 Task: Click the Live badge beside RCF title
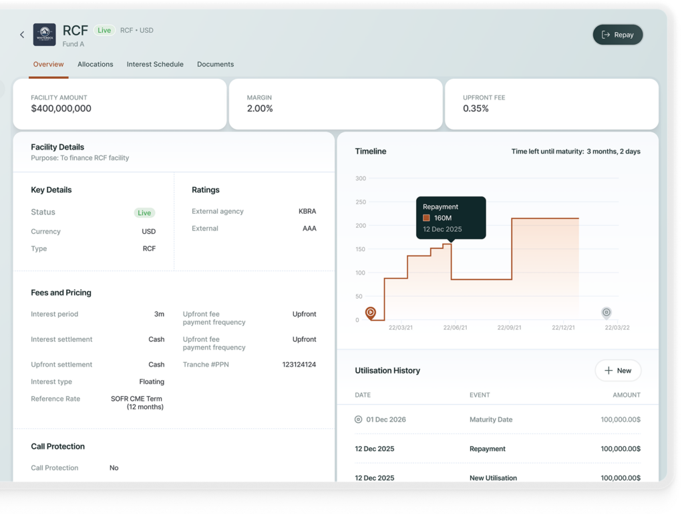104,30
